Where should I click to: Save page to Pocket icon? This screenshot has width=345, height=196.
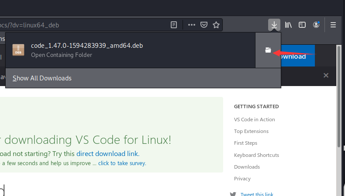[x=204, y=25]
